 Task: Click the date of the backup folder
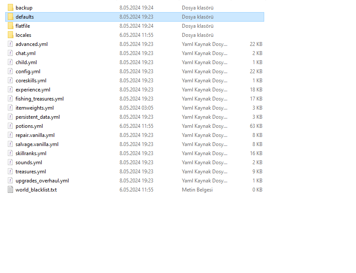136,8
